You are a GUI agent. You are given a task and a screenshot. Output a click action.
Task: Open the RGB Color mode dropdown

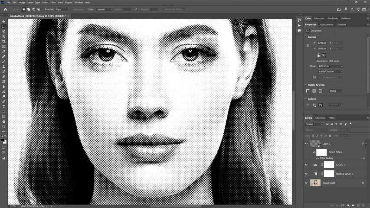331,66
